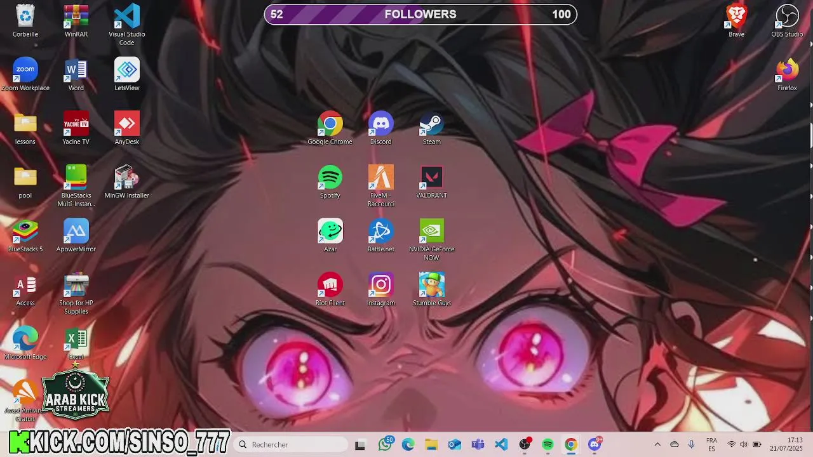Expand the hidden system tray icons chevron
The image size is (813, 457).
click(x=657, y=444)
